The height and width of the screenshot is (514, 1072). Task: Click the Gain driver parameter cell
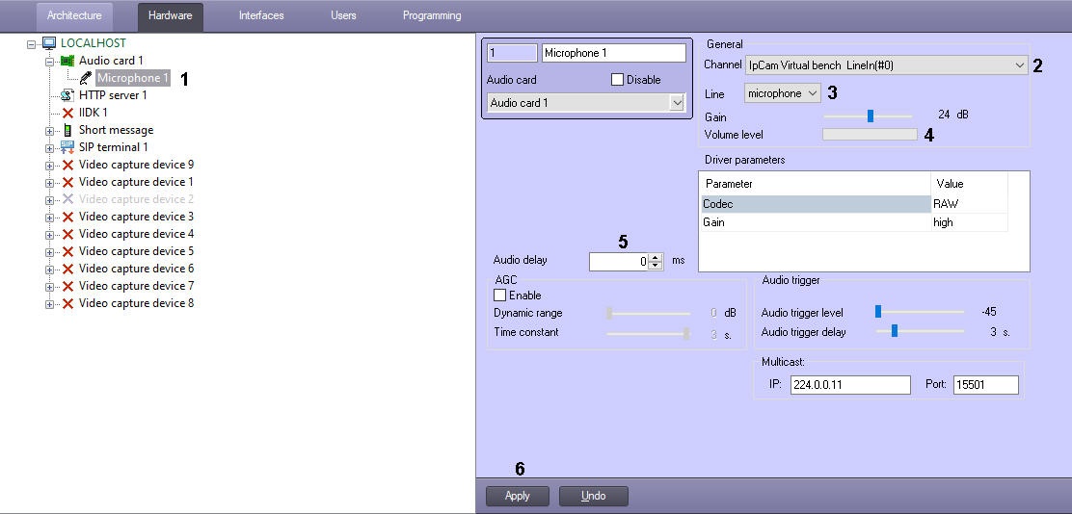click(x=816, y=222)
